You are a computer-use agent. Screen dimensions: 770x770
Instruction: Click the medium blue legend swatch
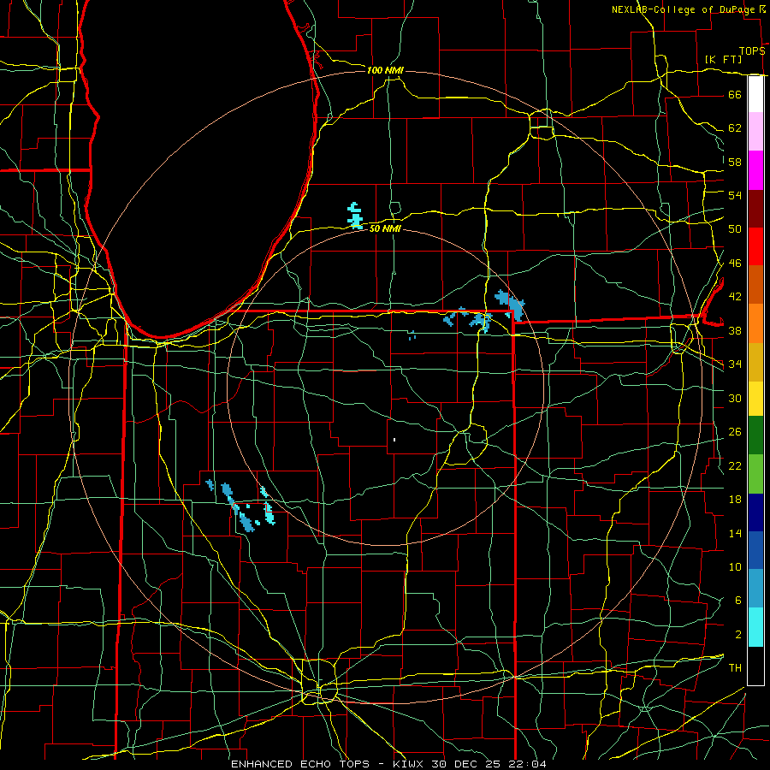[755, 550]
